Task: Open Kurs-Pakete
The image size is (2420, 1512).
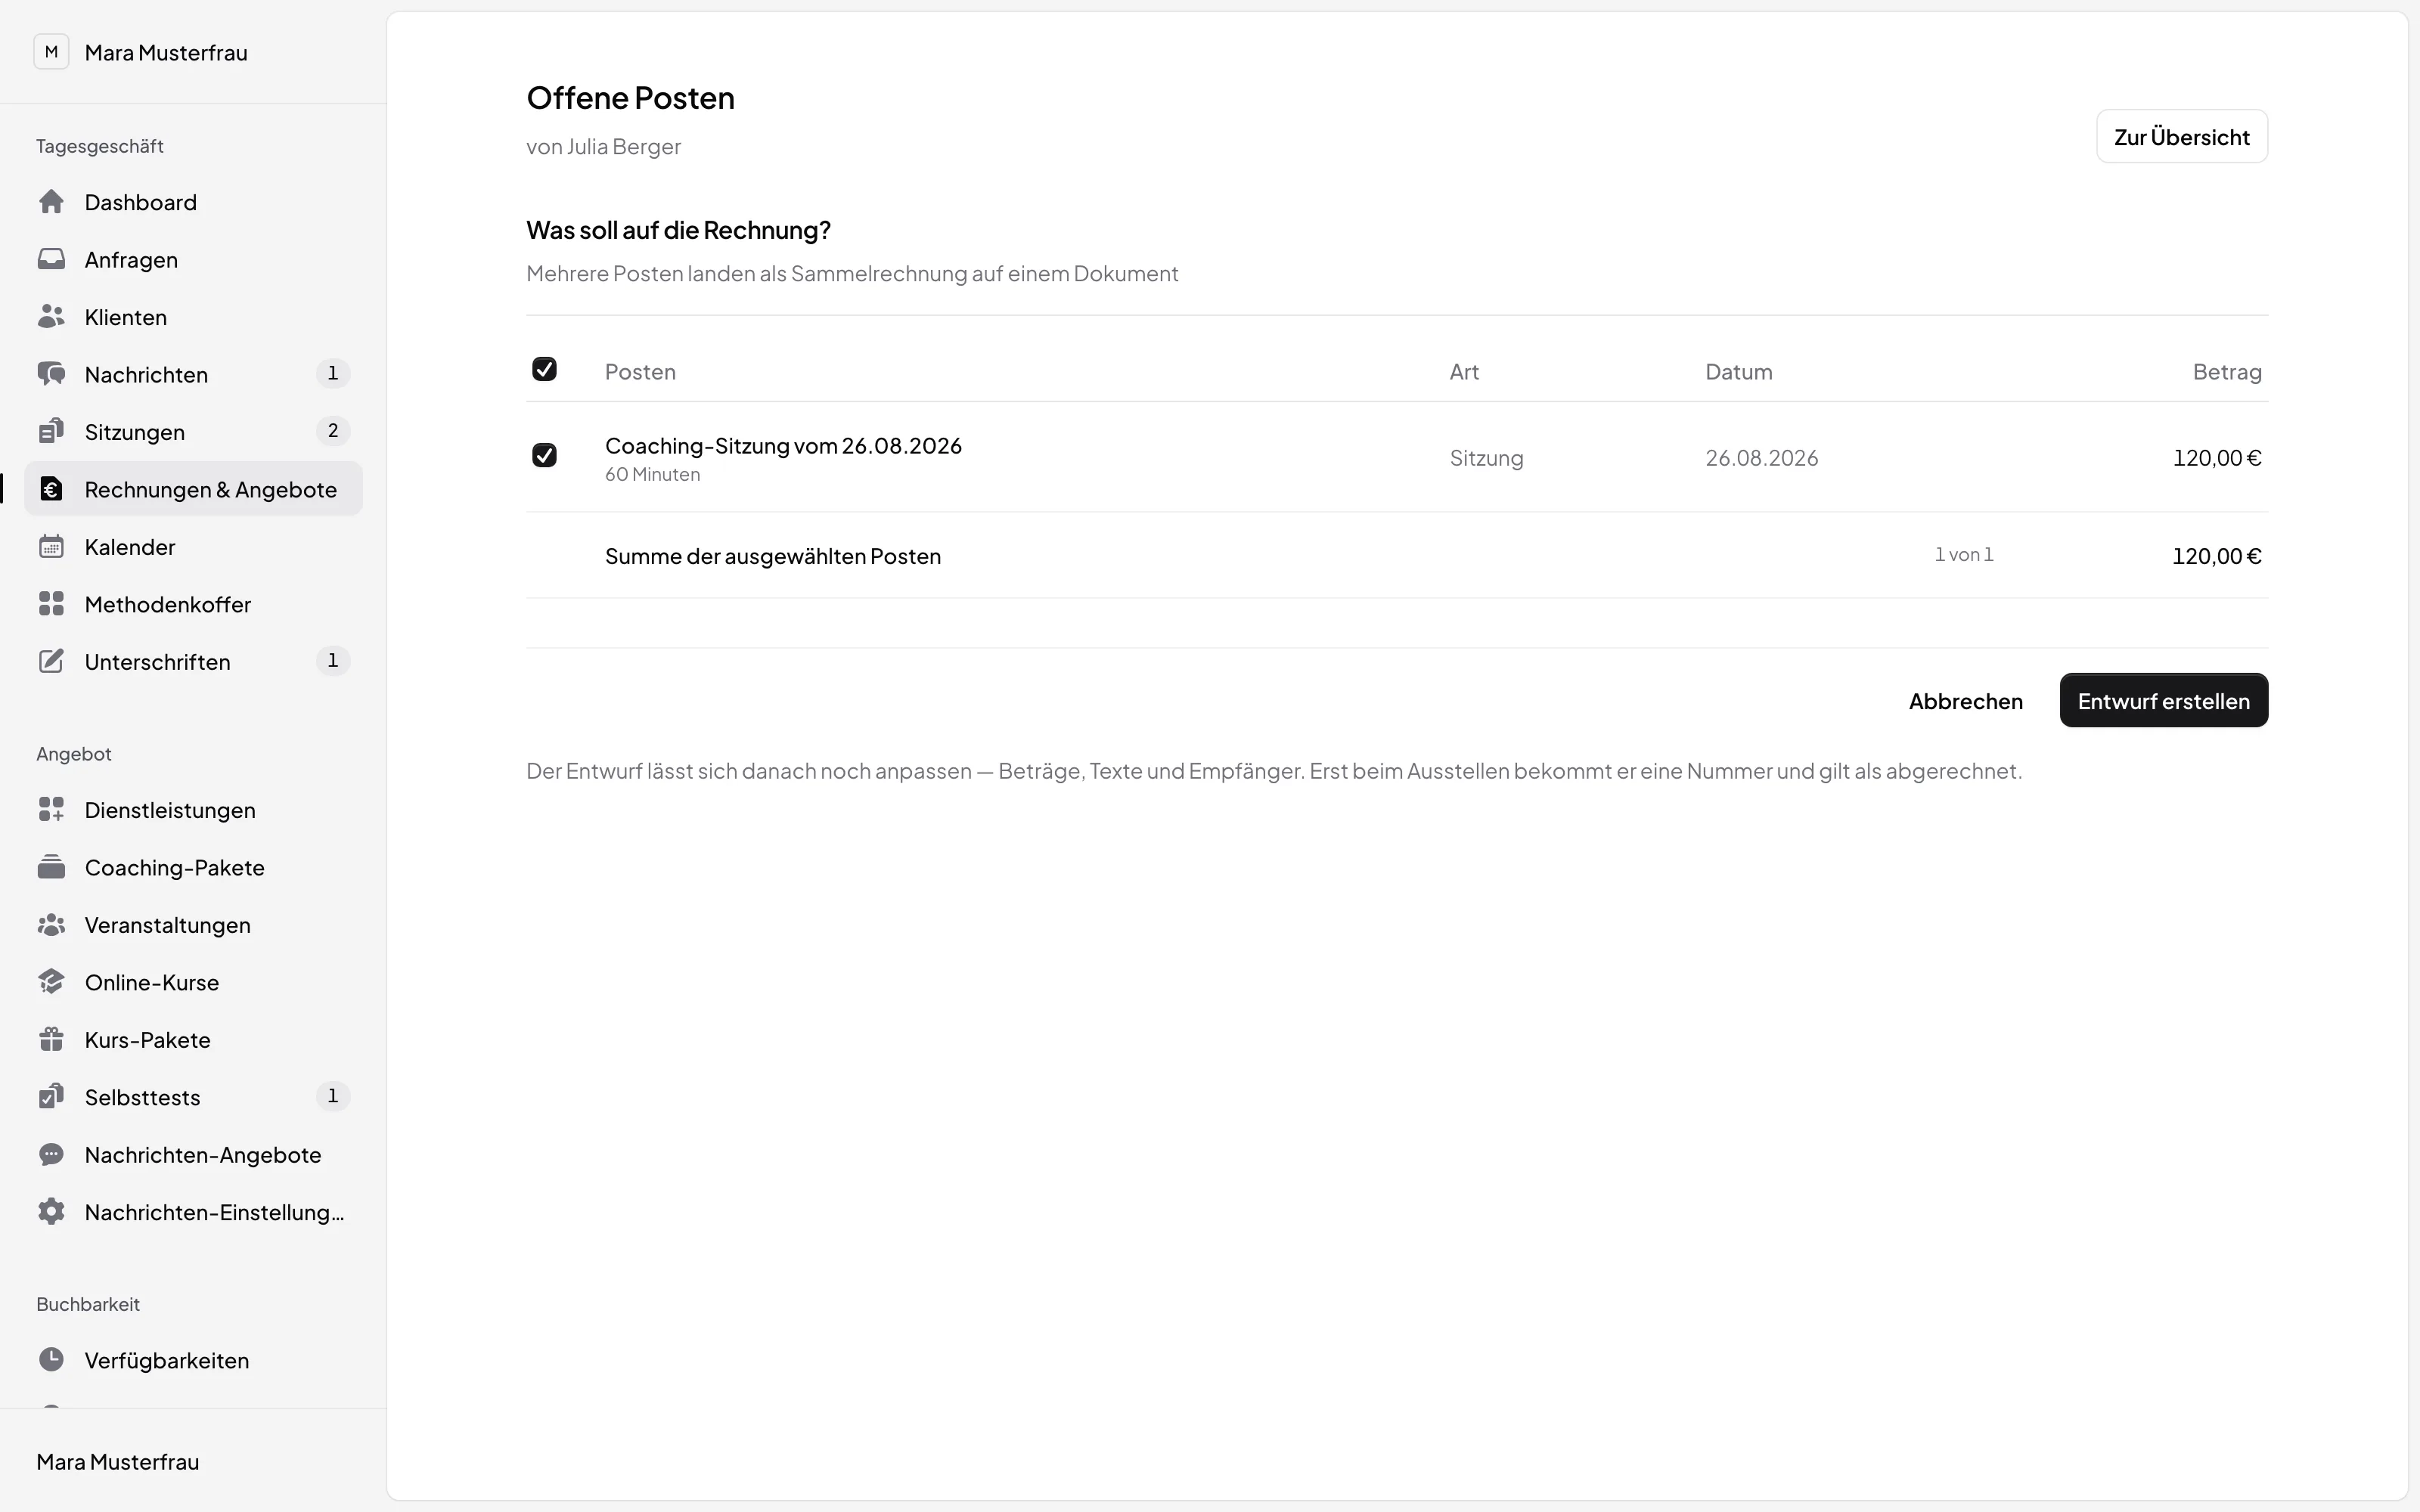Action: point(193,1040)
